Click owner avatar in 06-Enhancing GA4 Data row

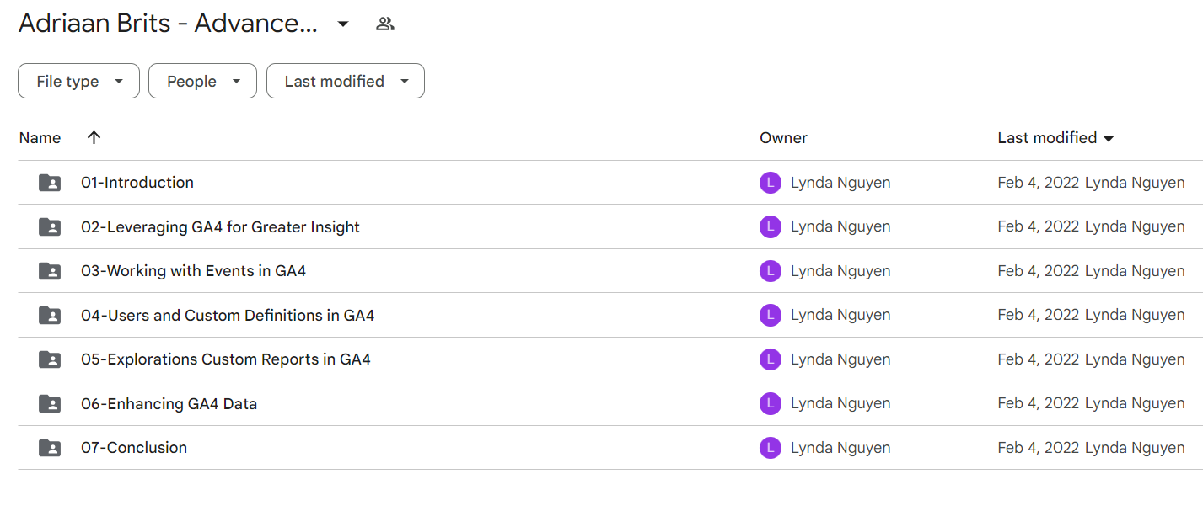point(771,403)
